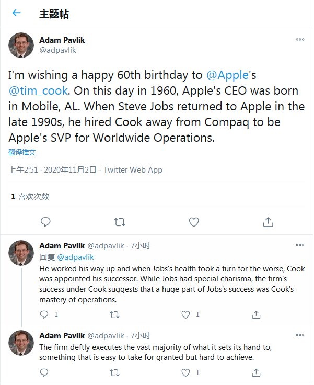Open more options on first reply tweet
The height and width of the screenshot is (385, 314).
click(x=300, y=245)
